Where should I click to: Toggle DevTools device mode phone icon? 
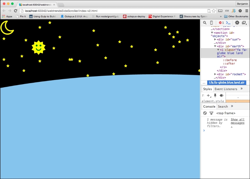click(x=211, y=23)
